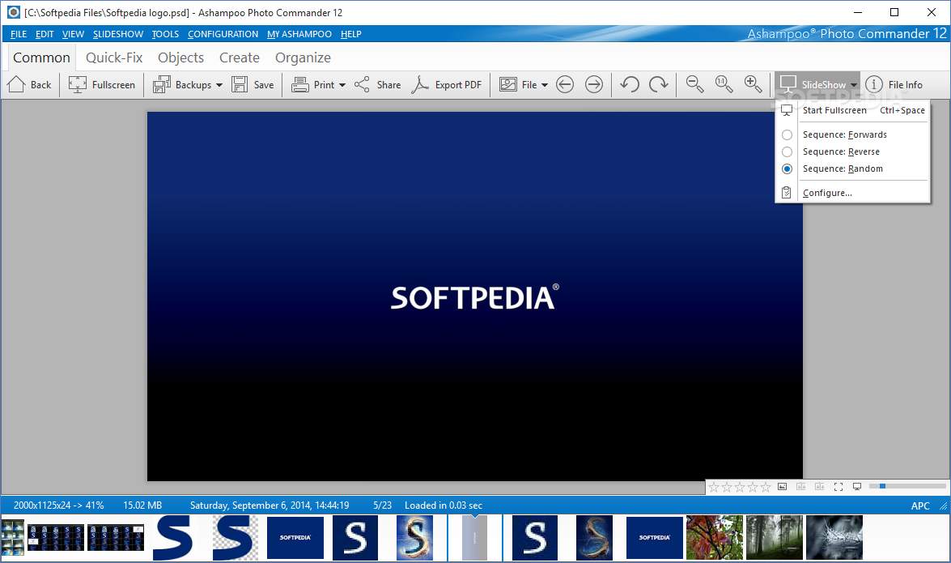
Task: Open Configure... in SlideShow menu
Action: point(852,193)
